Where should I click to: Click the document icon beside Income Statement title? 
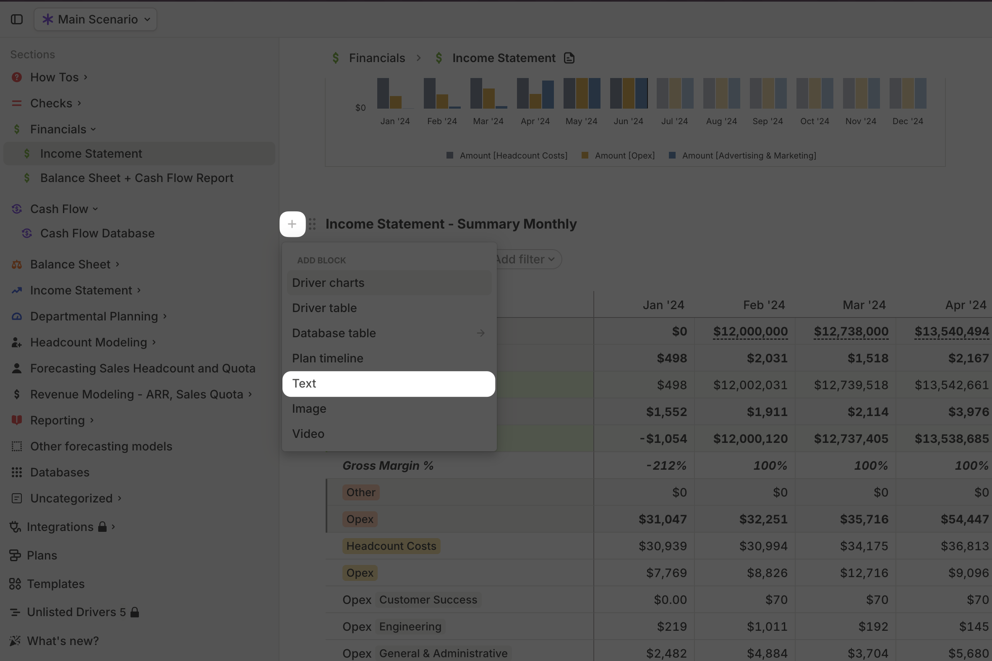569,58
